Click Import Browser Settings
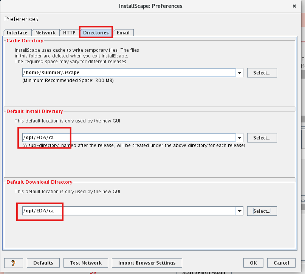 click(147, 263)
